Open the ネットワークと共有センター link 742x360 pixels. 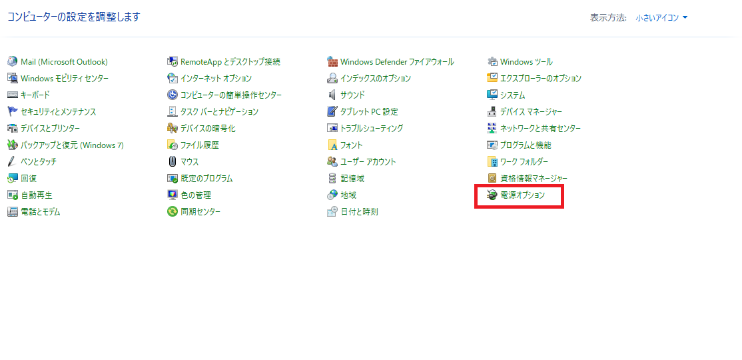tap(540, 129)
